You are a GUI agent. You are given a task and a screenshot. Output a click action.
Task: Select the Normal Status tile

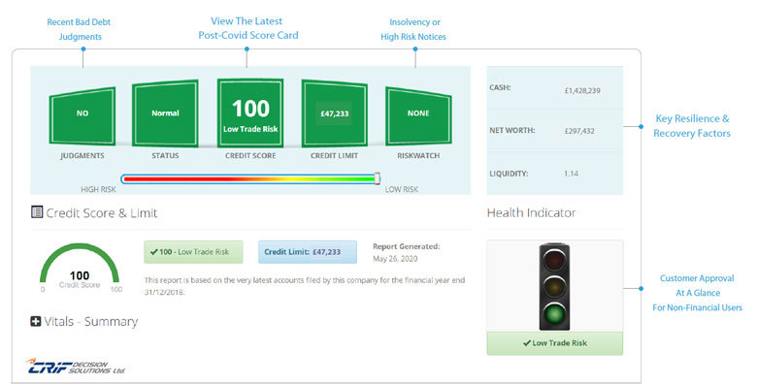click(x=165, y=113)
